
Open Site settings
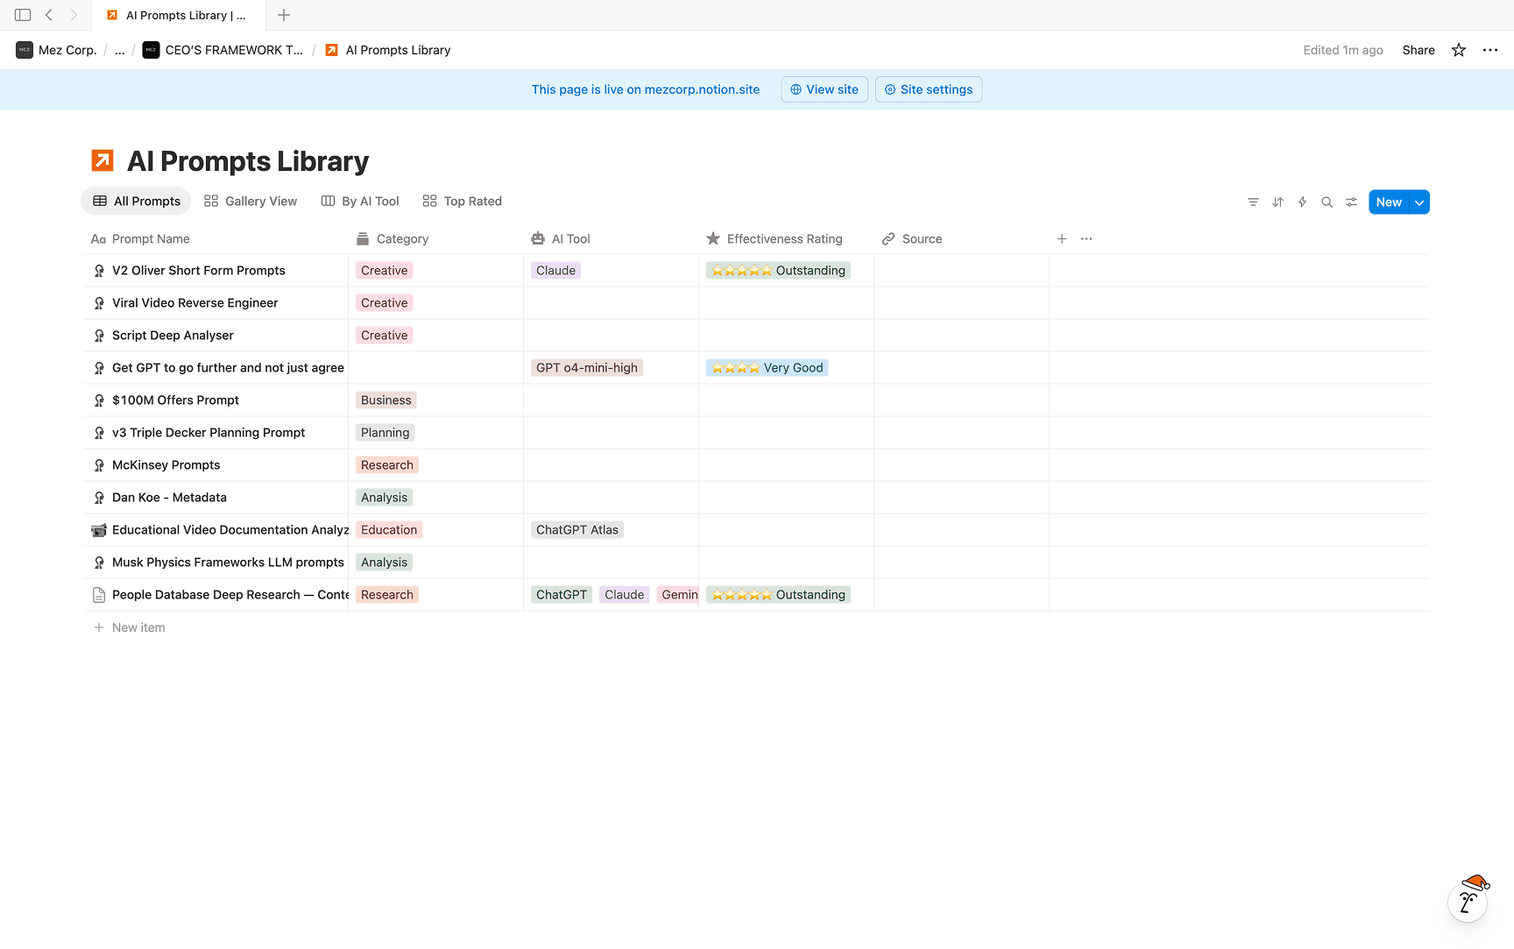point(929,89)
